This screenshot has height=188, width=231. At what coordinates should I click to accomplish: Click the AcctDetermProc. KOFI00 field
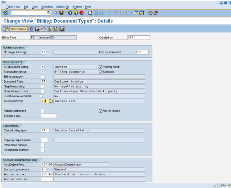coord(47,165)
